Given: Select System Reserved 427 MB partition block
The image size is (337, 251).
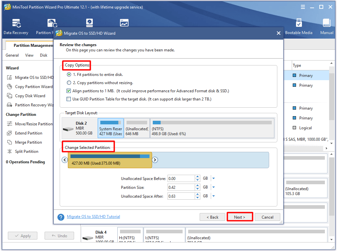Looking at the screenshot, I should (x=111, y=128).
